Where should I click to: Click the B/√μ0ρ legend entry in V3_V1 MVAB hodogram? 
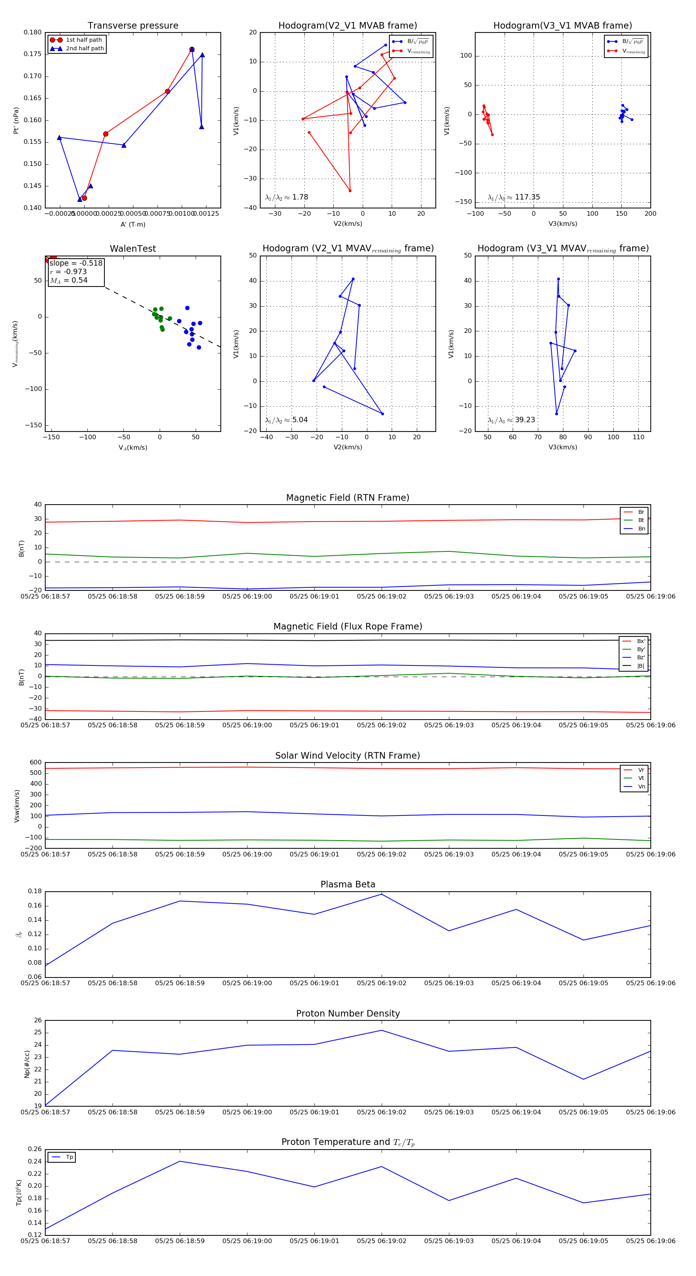(x=626, y=42)
